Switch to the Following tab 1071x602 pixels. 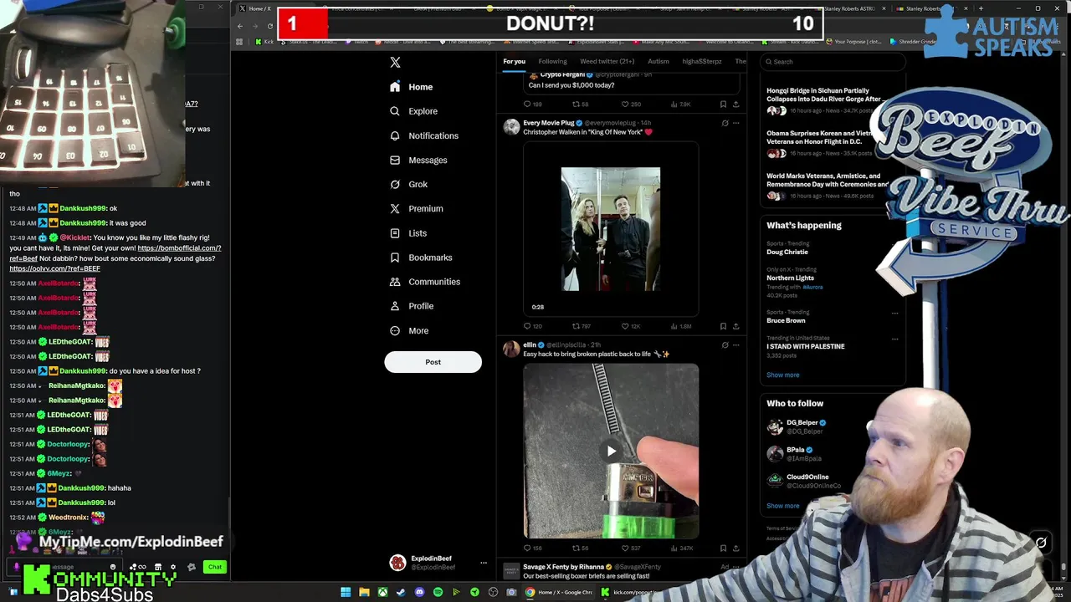pyautogui.click(x=552, y=61)
